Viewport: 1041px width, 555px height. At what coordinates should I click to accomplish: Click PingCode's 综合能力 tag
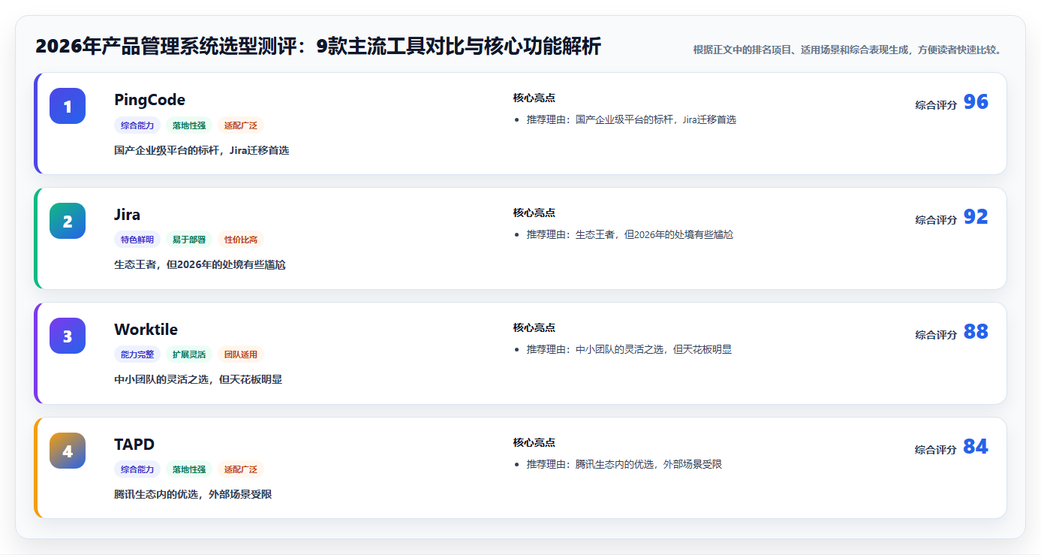point(137,125)
